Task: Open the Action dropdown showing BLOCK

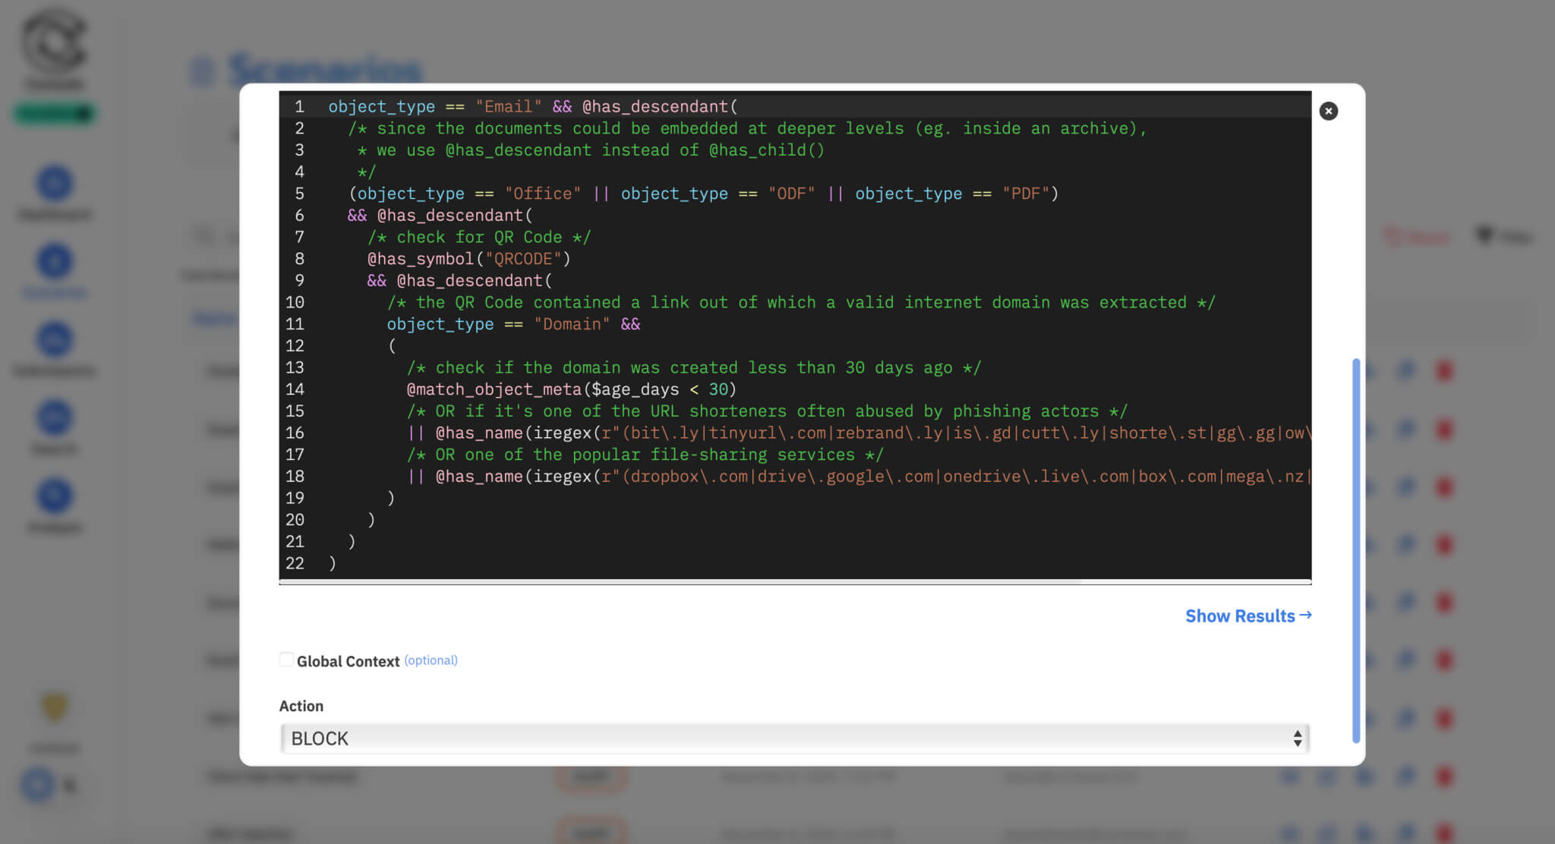Action: tap(794, 738)
